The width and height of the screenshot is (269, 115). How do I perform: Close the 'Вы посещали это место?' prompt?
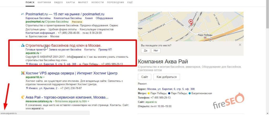point(240,45)
